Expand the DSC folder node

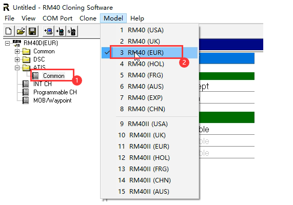[x=17, y=59]
